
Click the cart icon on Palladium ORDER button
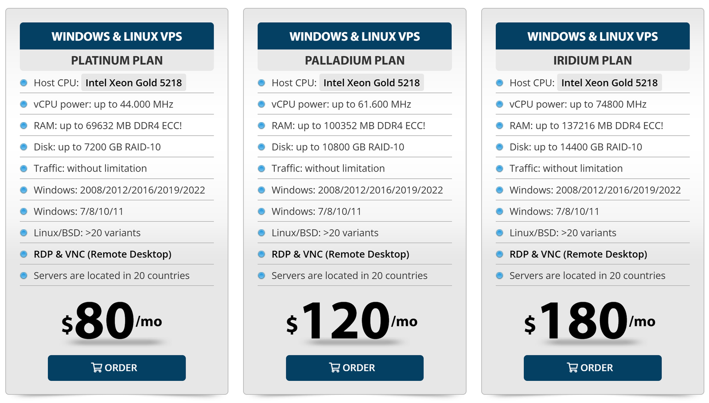point(335,368)
